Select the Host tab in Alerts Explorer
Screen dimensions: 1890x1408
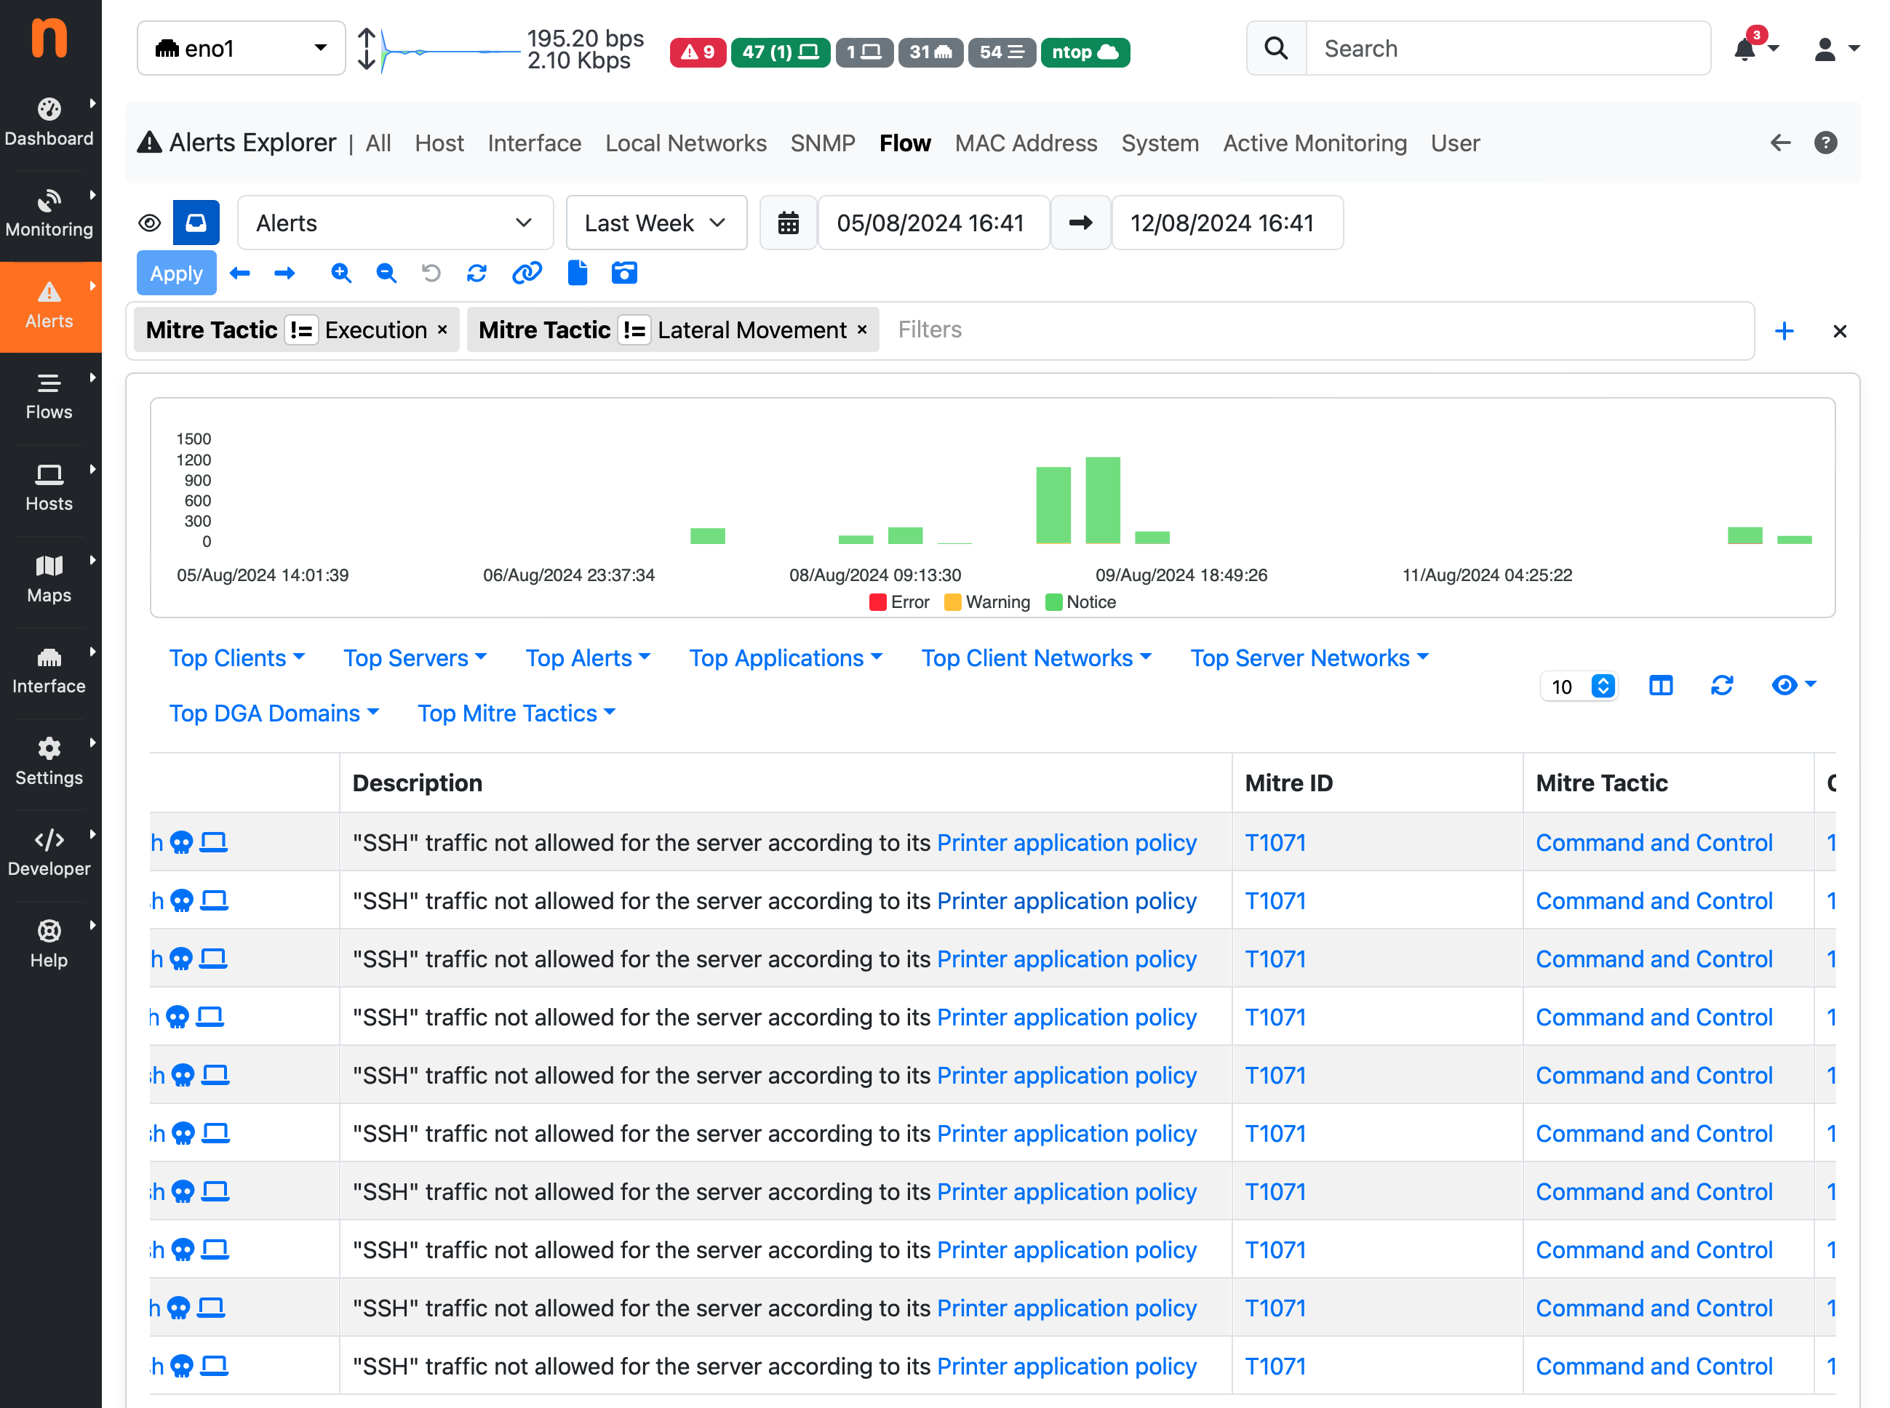438,142
